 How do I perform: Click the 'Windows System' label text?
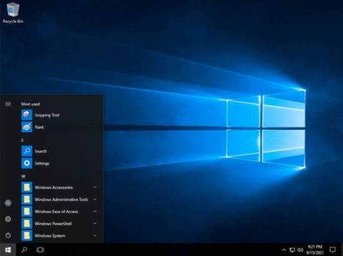(50, 236)
